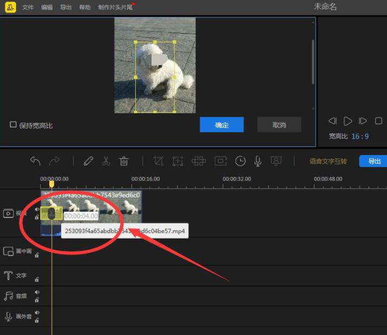
Task: Open the clock duration tool
Action: click(x=240, y=161)
